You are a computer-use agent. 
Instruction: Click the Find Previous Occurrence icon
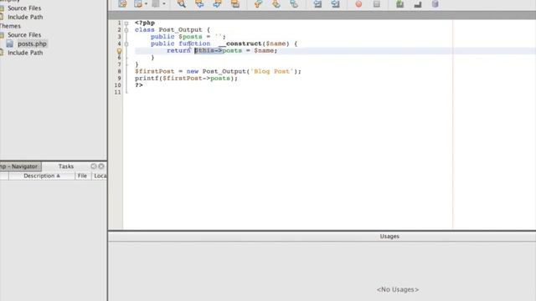199,3
